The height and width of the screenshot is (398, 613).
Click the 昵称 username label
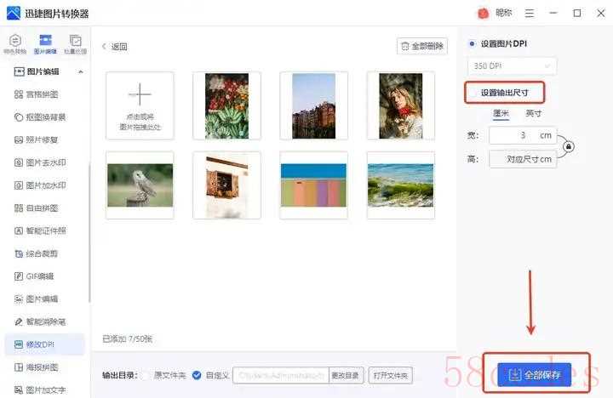click(503, 13)
